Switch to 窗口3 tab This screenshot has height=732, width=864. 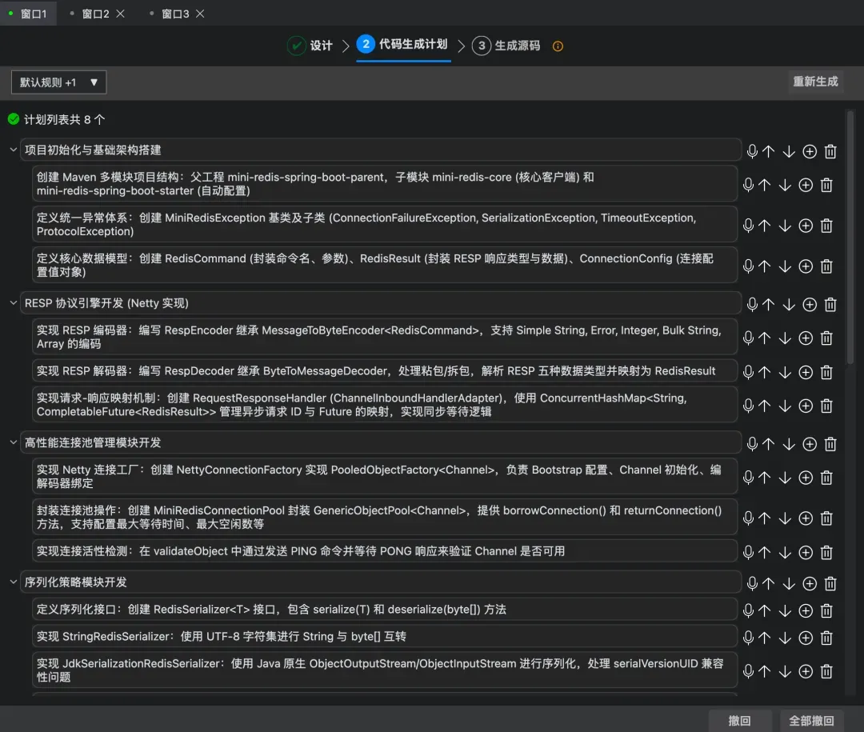(175, 14)
